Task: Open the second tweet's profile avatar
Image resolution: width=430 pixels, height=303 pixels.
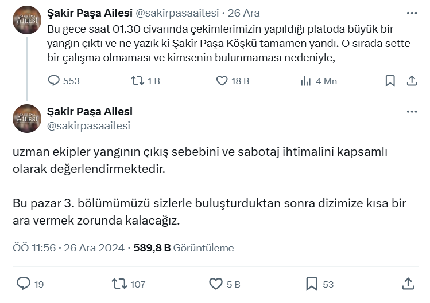Action: pyautogui.click(x=27, y=119)
